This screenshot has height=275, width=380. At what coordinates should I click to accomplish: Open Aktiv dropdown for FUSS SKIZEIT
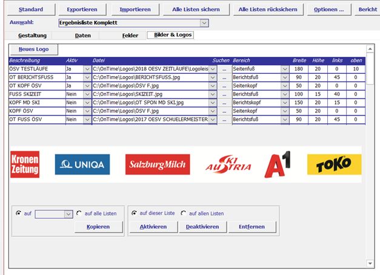coord(87,94)
